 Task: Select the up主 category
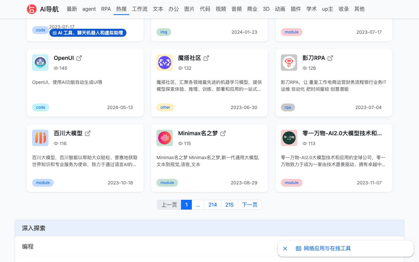(328, 9)
